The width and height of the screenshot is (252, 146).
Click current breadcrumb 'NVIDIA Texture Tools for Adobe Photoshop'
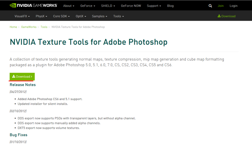tap(78, 27)
